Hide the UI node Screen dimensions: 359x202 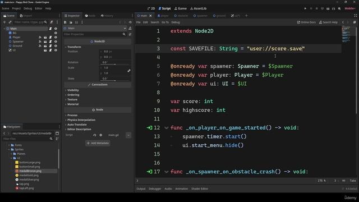[56, 50]
